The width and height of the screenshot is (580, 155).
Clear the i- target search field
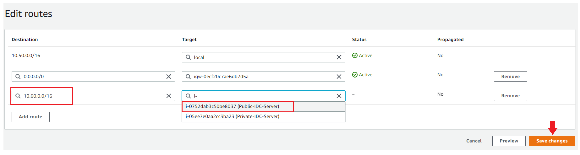pyautogui.click(x=339, y=96)
